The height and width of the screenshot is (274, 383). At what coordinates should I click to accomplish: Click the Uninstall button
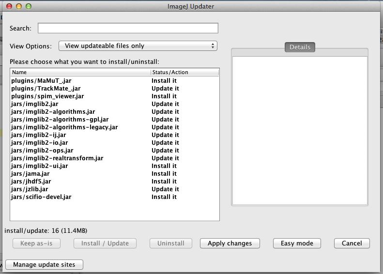[171, 243]
